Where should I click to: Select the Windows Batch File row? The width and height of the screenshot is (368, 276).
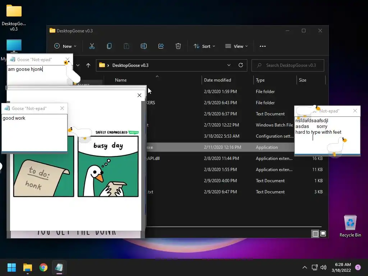click(220, 125)
